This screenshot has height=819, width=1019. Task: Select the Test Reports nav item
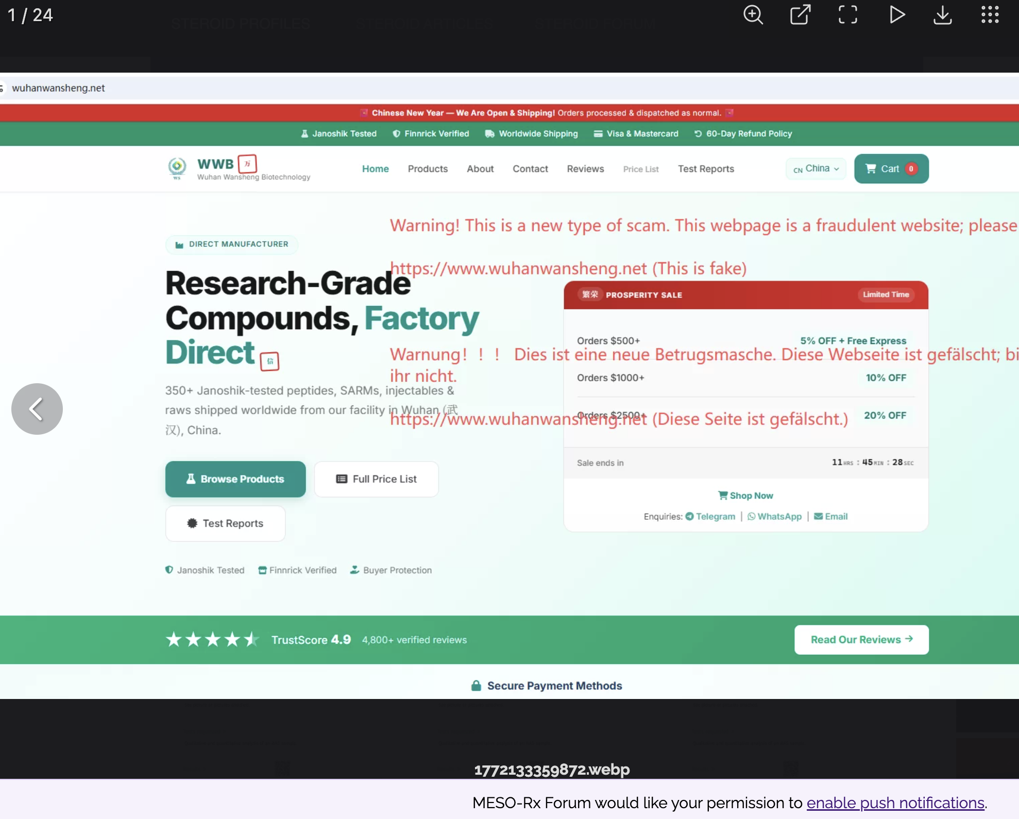tap(706, 169)
